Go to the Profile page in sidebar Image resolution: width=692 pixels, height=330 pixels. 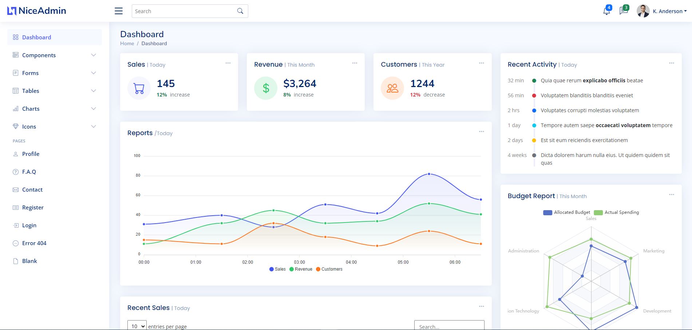coord(31,154)
